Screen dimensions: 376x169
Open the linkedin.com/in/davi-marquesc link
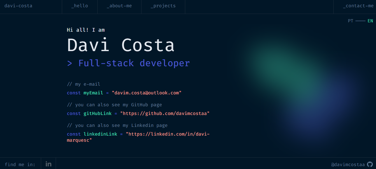138,137
